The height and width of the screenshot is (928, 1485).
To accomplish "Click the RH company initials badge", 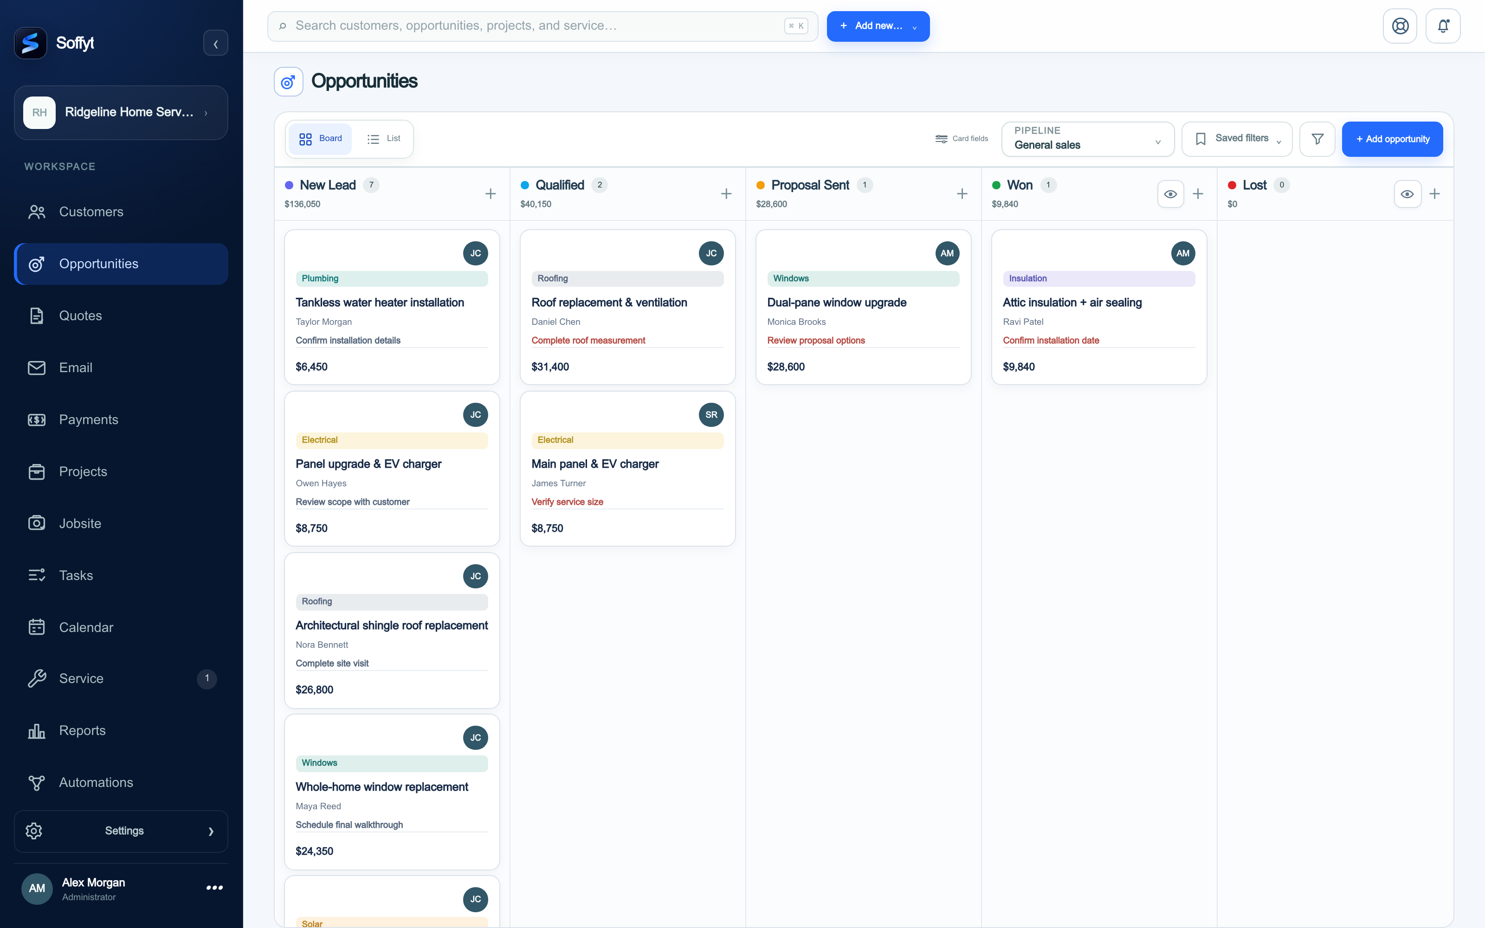I will click(x=39, y=113).
